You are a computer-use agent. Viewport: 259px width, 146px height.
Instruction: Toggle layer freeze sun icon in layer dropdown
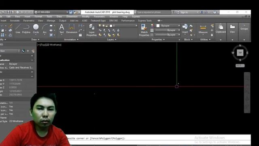pyautogui.click(x=104, y=26)
